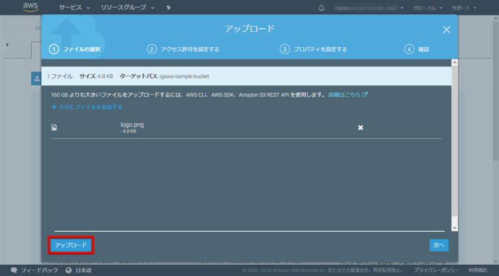
Task: Open the サービス menu
Action: (74, 7)
